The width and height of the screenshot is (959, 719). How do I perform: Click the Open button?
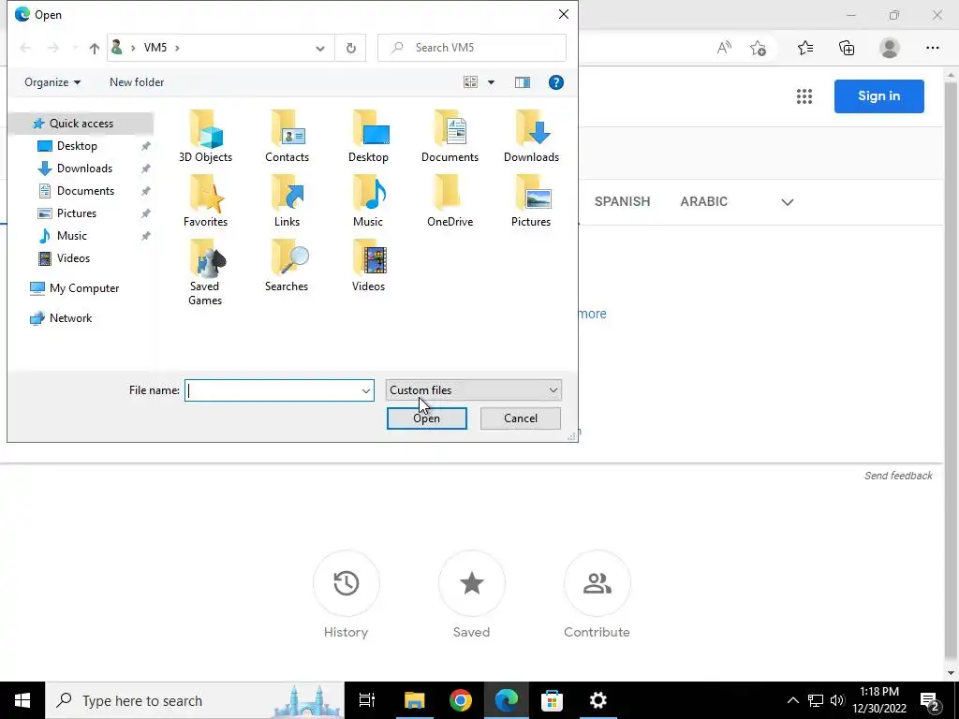[x=426, y=418]
